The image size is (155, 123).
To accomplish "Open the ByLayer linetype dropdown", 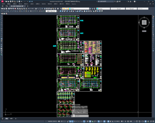I will [x=118, y=8].
